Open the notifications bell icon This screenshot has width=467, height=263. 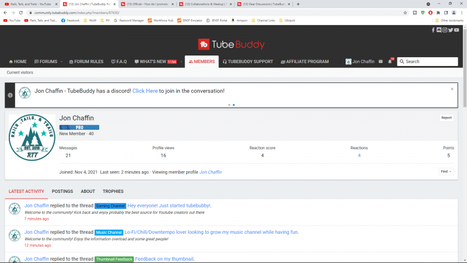click(x=390, y=61)
